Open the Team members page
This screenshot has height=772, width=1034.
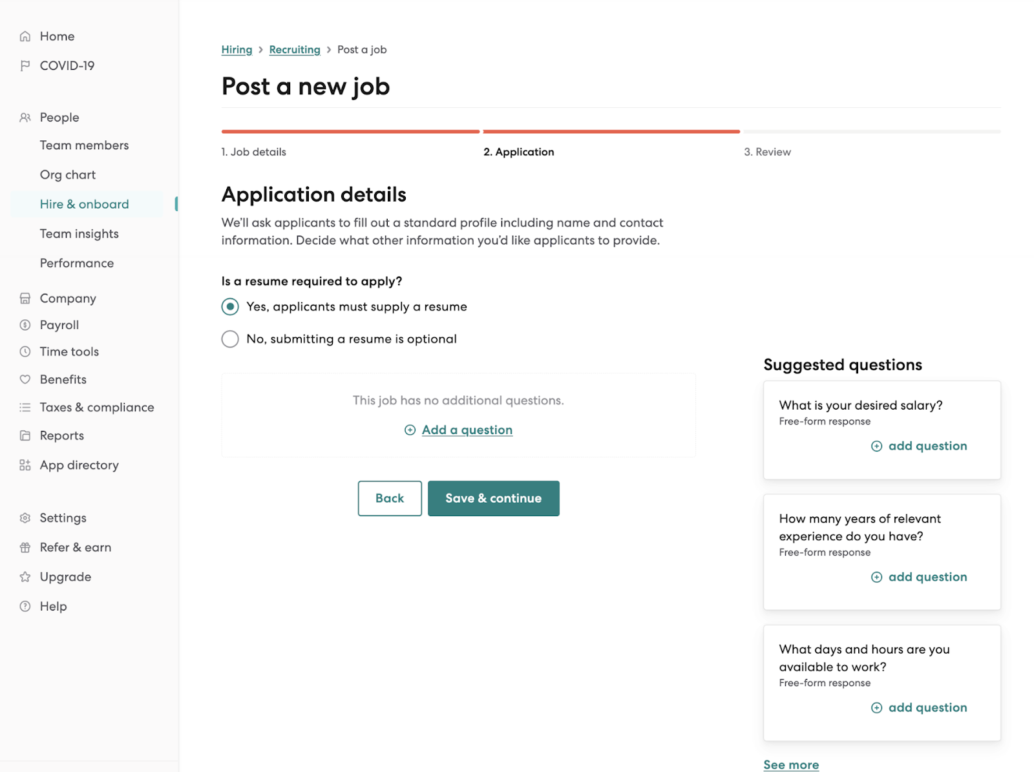click(x=84, y=145)
